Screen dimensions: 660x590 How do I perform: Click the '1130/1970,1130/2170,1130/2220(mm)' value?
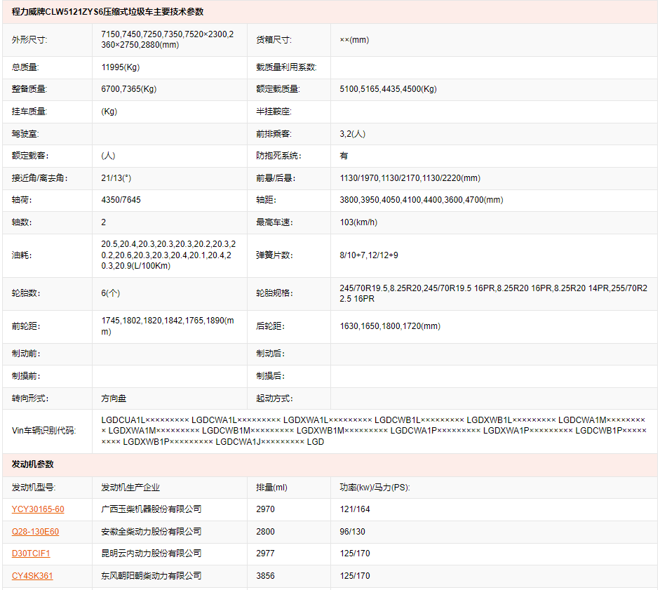(410, 178)
